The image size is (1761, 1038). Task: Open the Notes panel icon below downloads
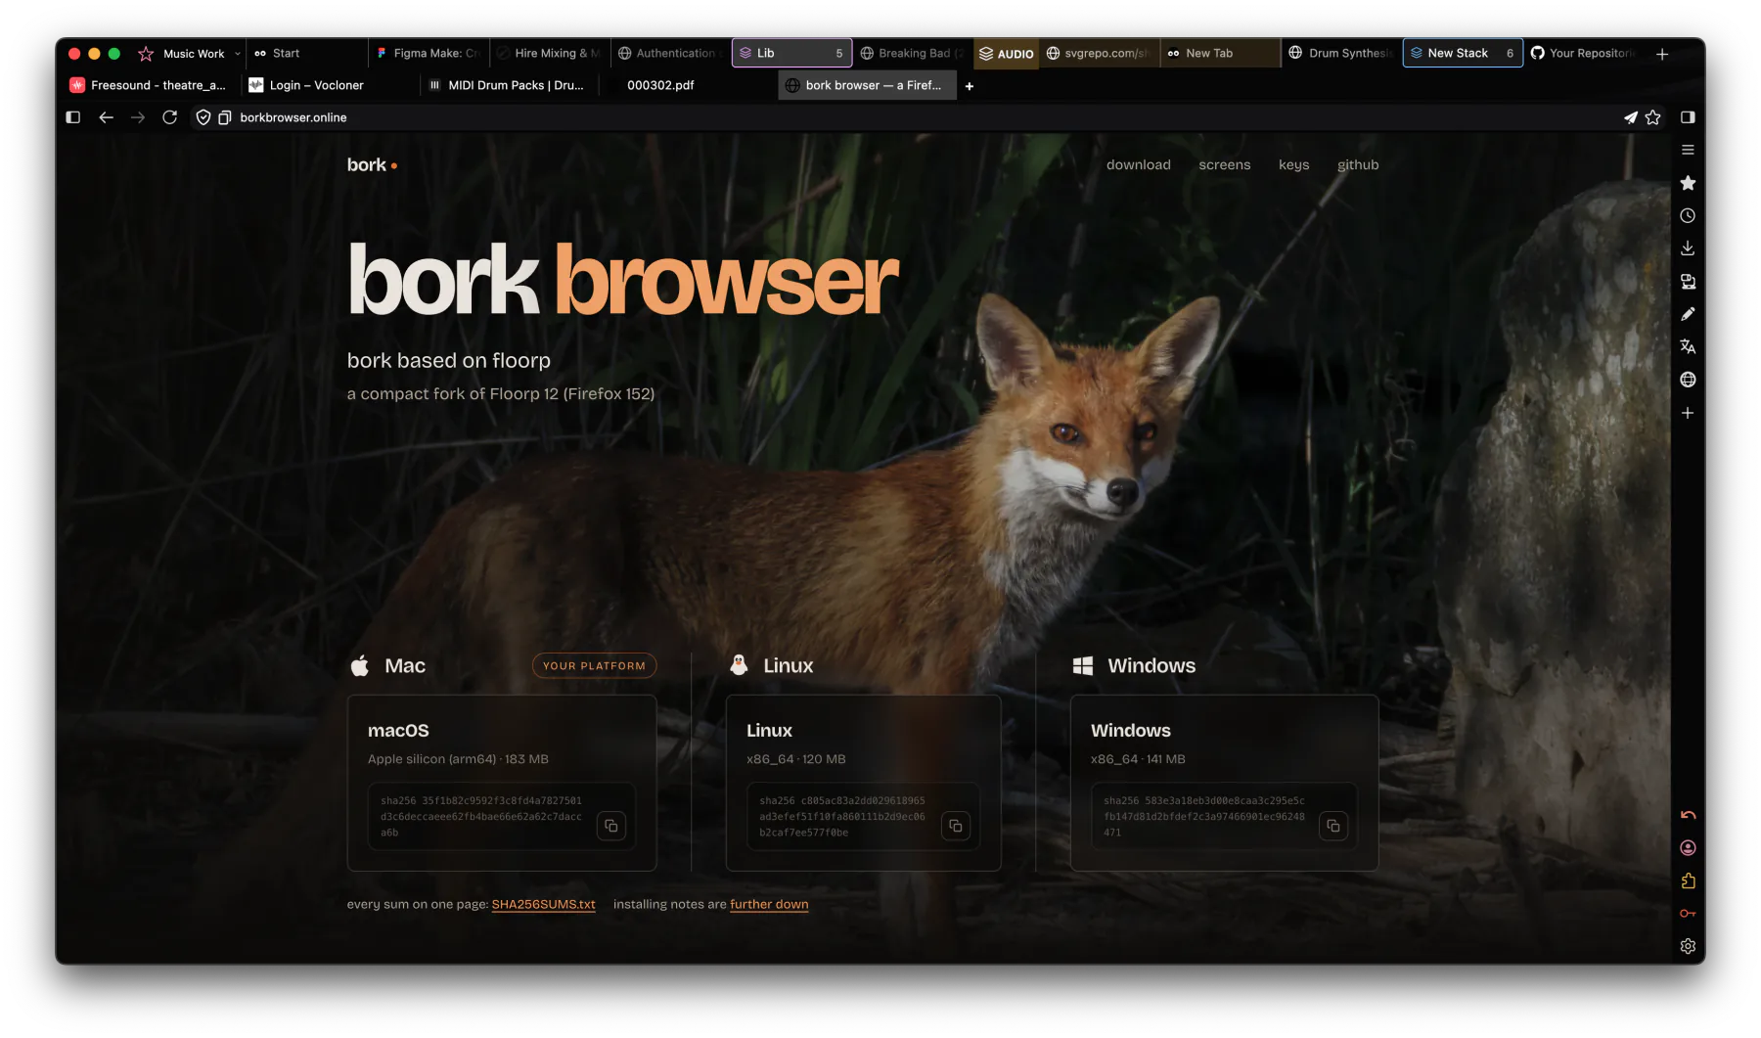tap(1688, 282)
